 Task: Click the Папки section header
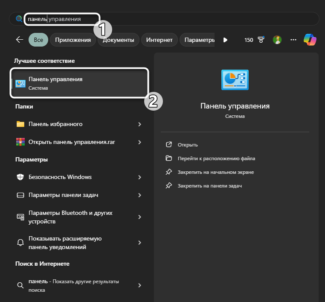click(x=24, y=106)
